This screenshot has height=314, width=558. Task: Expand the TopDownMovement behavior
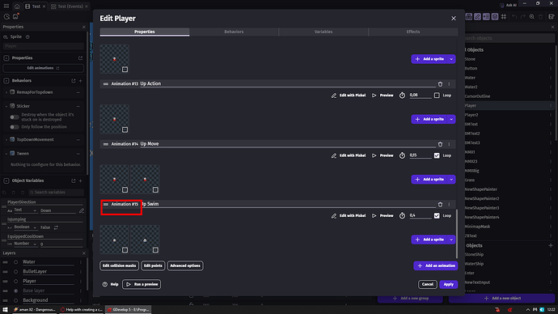[6, 139]
